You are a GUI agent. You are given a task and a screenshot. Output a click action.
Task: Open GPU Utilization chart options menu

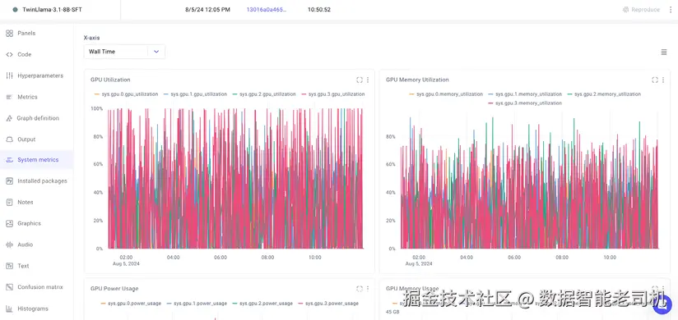pyautogui.click(x=368, y=80)
